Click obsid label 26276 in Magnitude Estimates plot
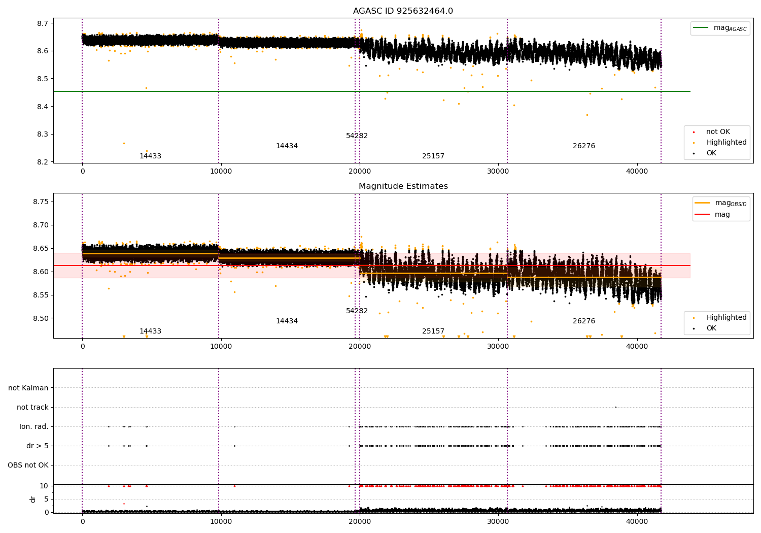761x533 pixels. [584, 321]
